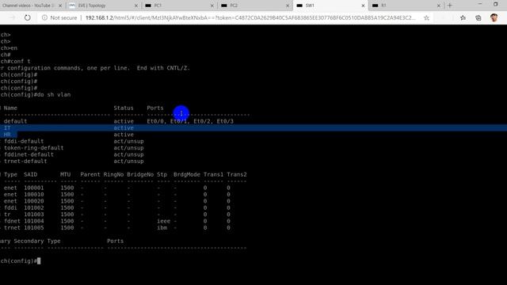This screenshot has height=285, width=507.
Task: Restore down the browser window
Action: pyautogui.click(x=496, y=4)
